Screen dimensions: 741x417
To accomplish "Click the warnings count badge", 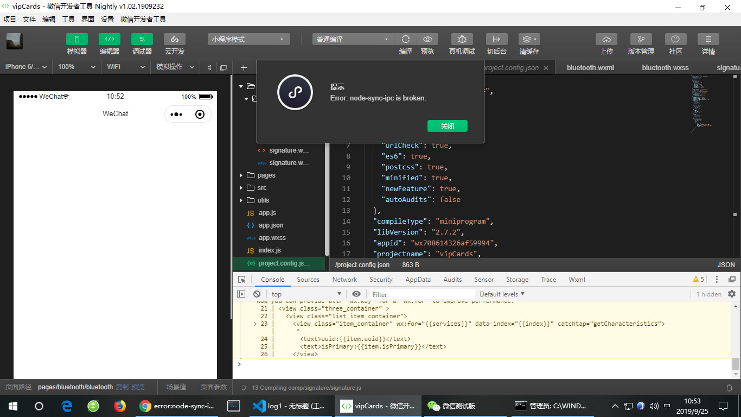I will coord(699,280).
